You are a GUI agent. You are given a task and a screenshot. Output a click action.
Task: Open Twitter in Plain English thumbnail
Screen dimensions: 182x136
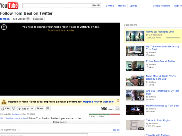(135, 125)
